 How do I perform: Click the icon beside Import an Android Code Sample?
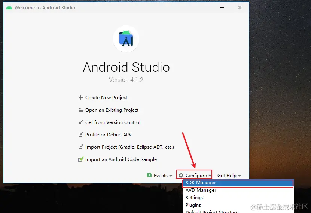pyautogui.click(x=81, y=159)
